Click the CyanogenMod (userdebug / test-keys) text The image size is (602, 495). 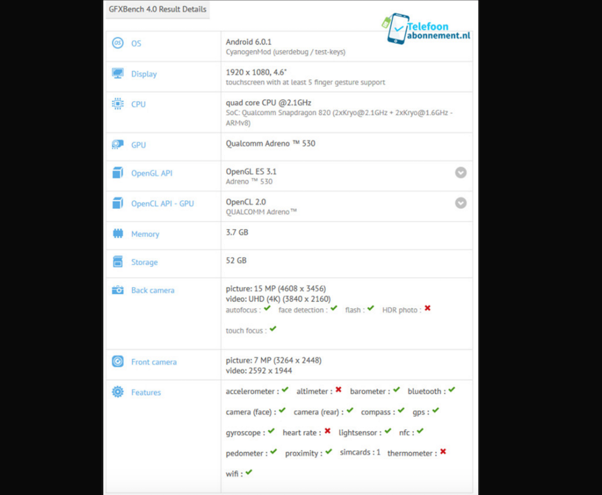click(285, 52)
